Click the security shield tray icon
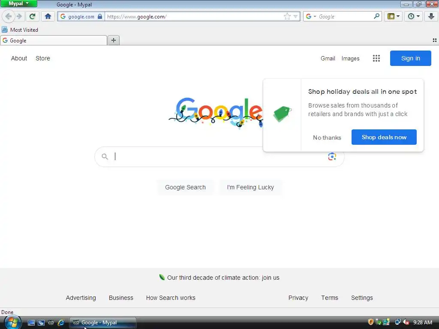This screenshot has height=329, width=439. pos(370,322)
